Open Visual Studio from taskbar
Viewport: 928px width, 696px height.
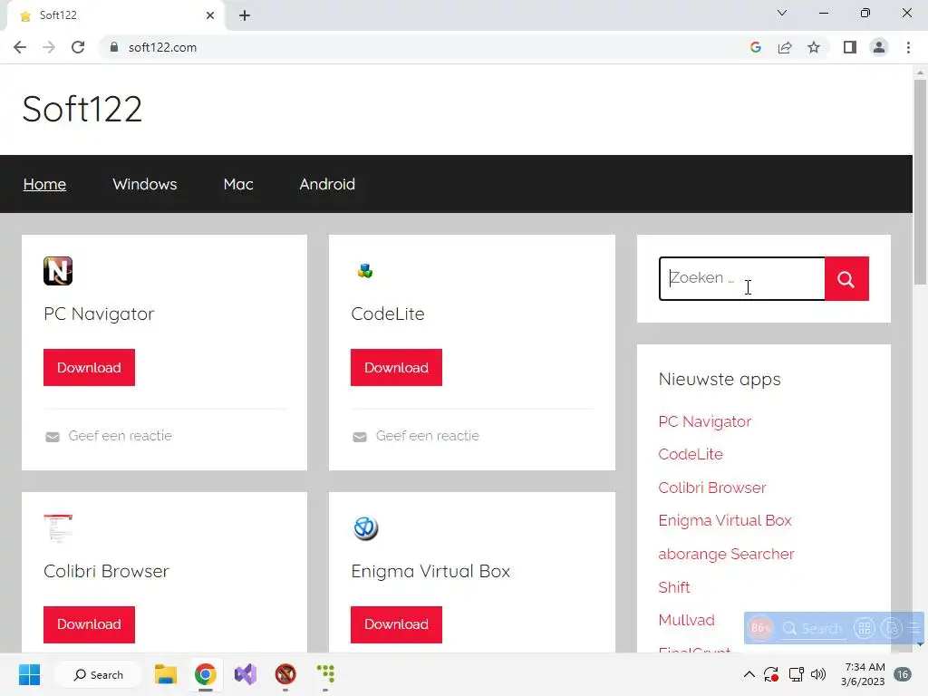tap(246, 674)
